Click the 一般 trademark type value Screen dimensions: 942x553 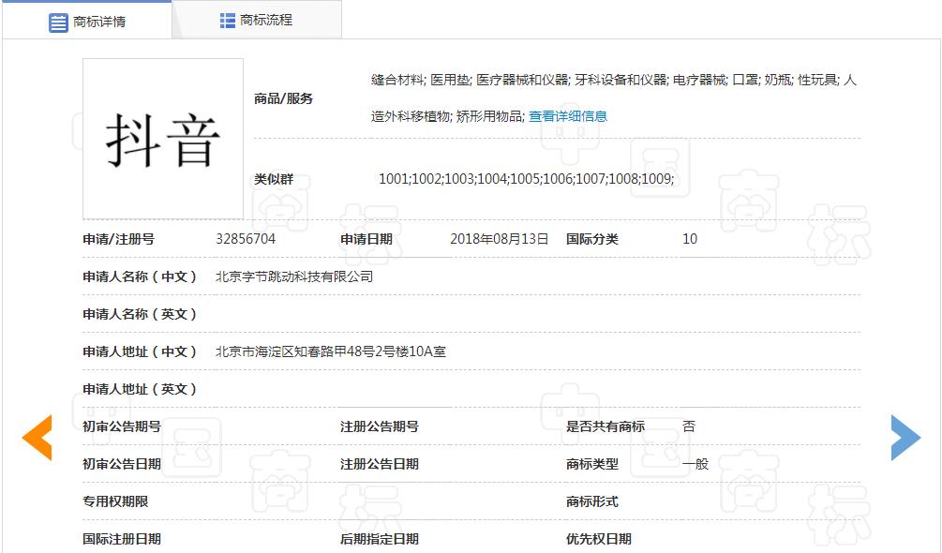(695, 464)
